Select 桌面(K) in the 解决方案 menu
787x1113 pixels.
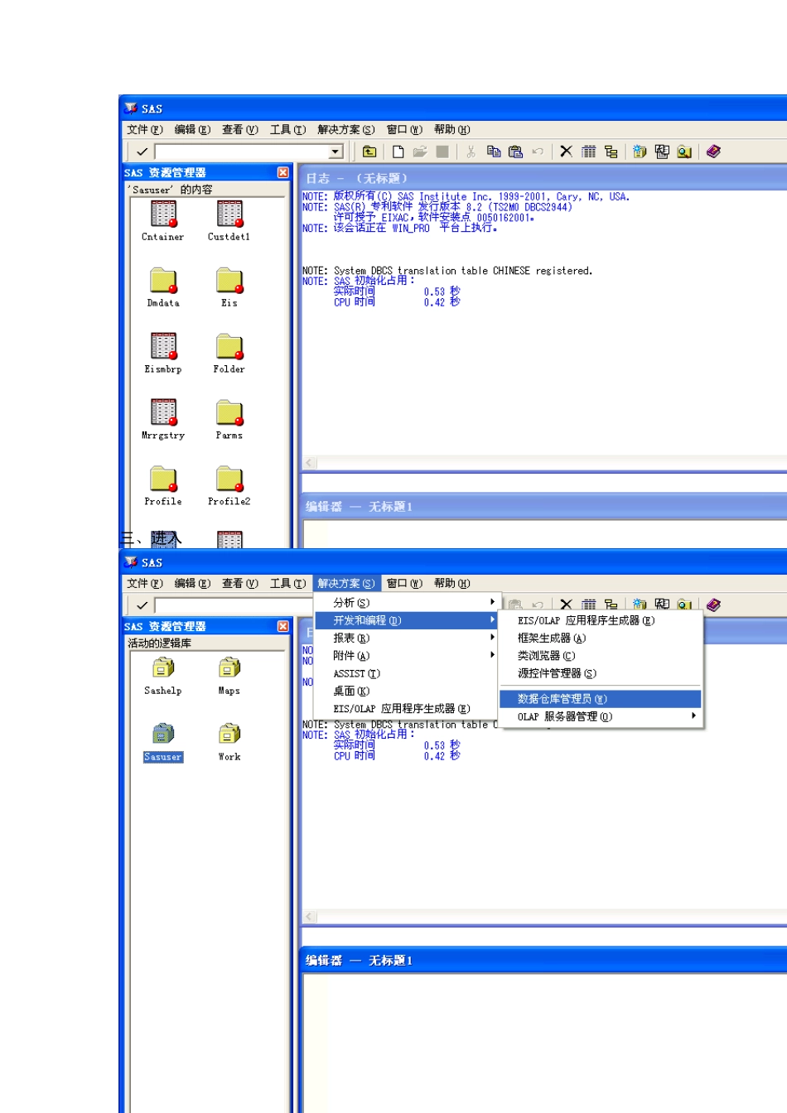coord(407,691)
